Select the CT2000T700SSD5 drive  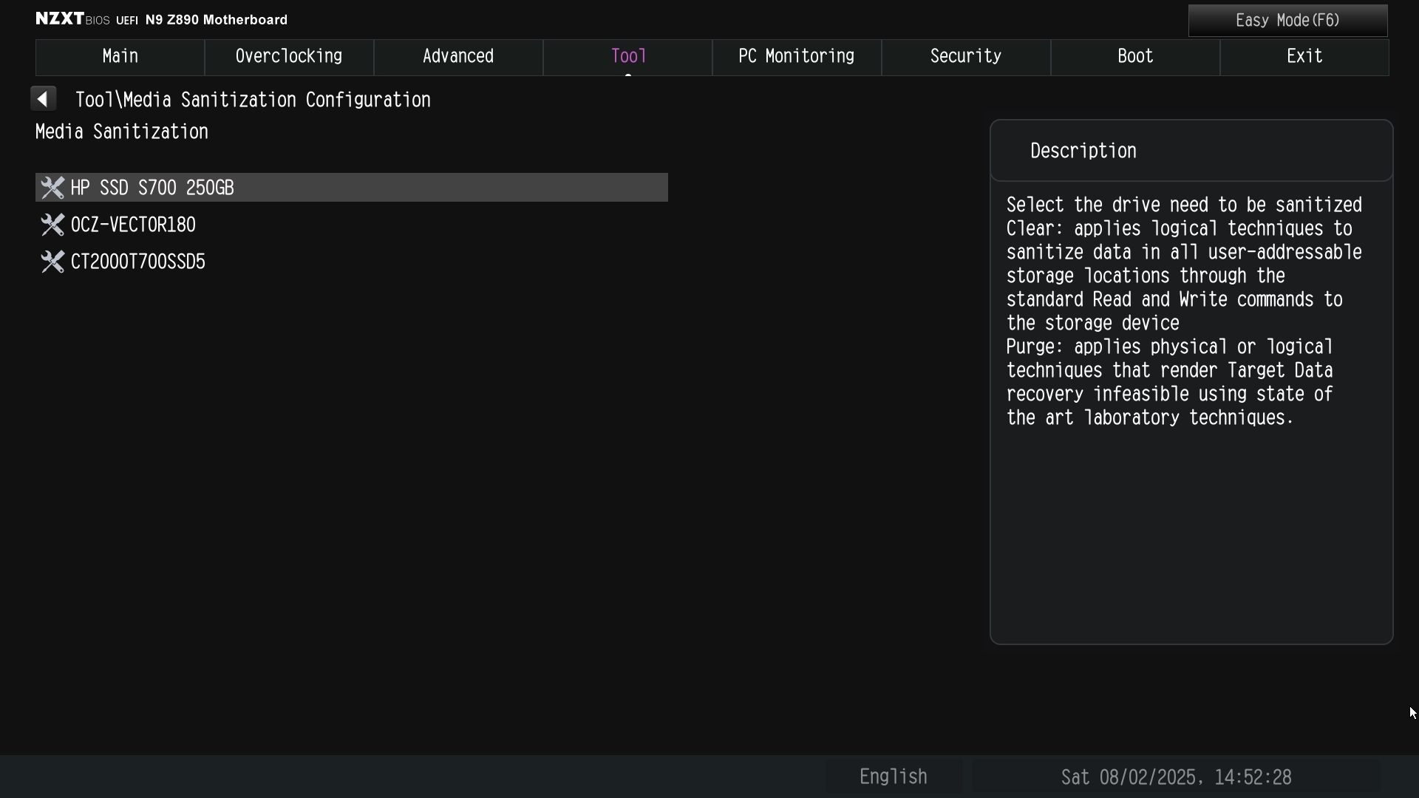coord(352,262)
